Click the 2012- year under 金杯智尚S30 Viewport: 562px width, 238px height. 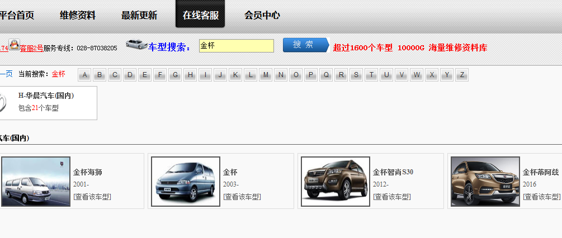[x=381, y=185]
